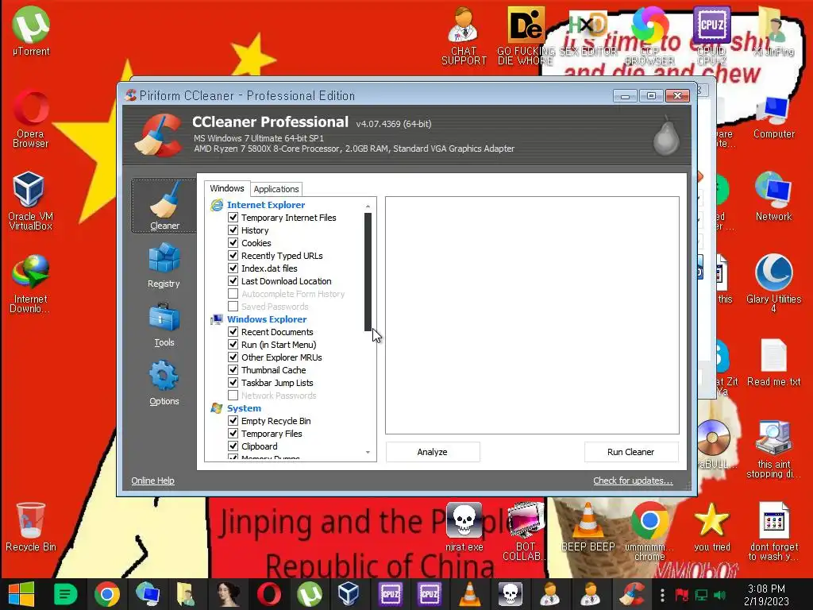Open Opera Browser desktop shortcut

tap(31, 120)
